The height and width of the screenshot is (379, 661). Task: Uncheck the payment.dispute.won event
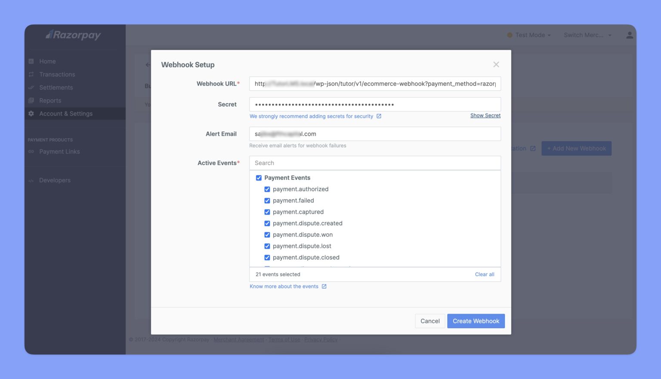[267, 235]
